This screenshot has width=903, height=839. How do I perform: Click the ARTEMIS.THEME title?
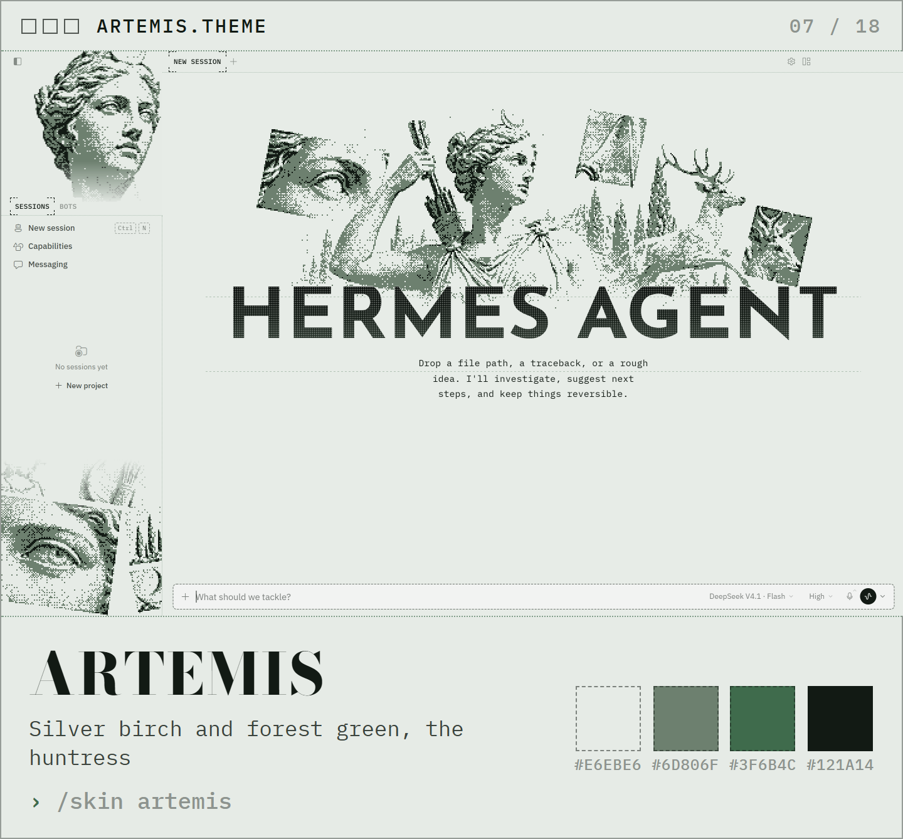click(x=181, y=26)
